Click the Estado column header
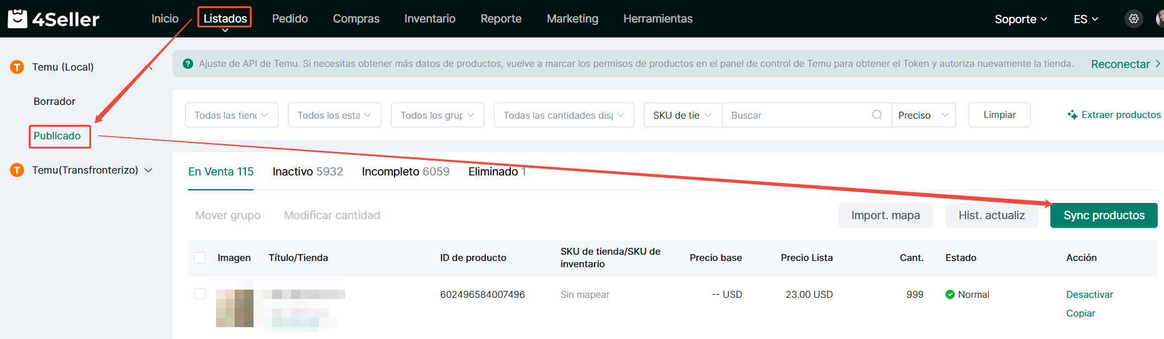This screenshot has height=339, width=1164. [960, 258]
